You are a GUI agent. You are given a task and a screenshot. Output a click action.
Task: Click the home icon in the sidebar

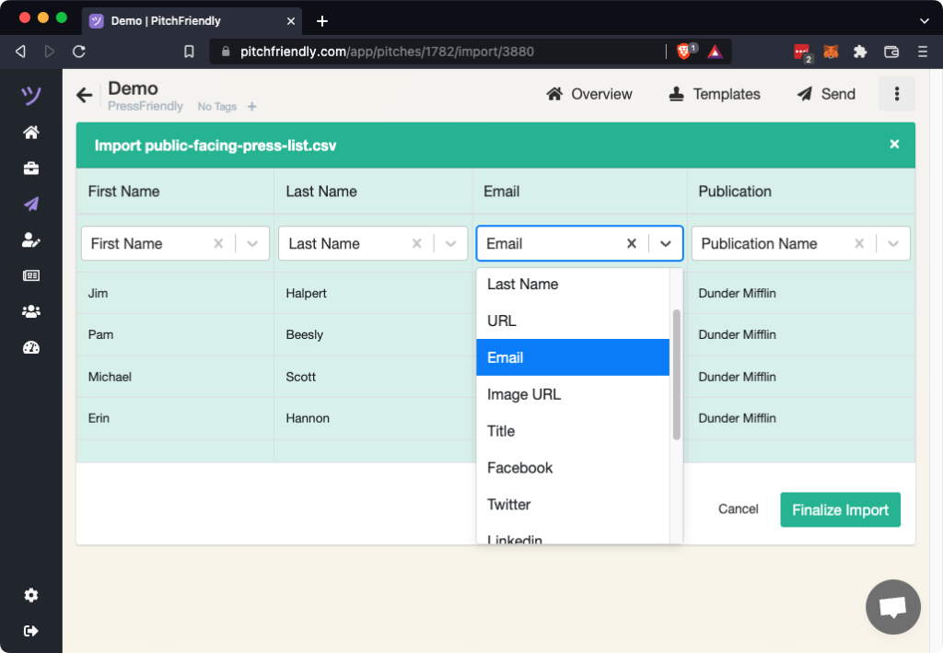pyautogui.click(x=31, y=133)
